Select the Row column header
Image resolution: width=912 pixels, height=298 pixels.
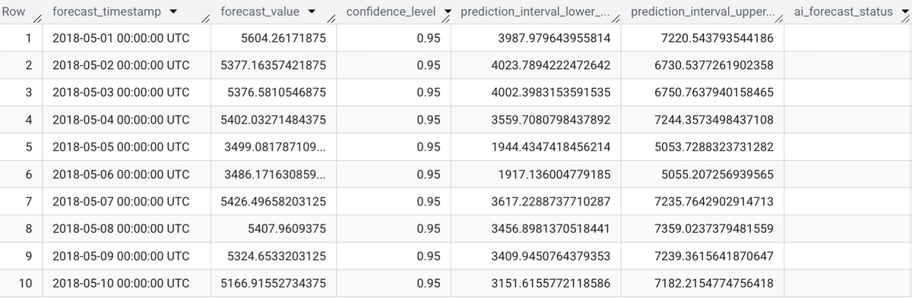coord(13,12)
